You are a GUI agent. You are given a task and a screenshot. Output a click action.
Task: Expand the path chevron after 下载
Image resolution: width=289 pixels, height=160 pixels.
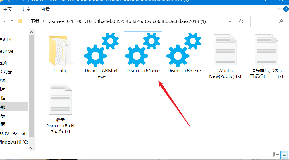(44, 21)
